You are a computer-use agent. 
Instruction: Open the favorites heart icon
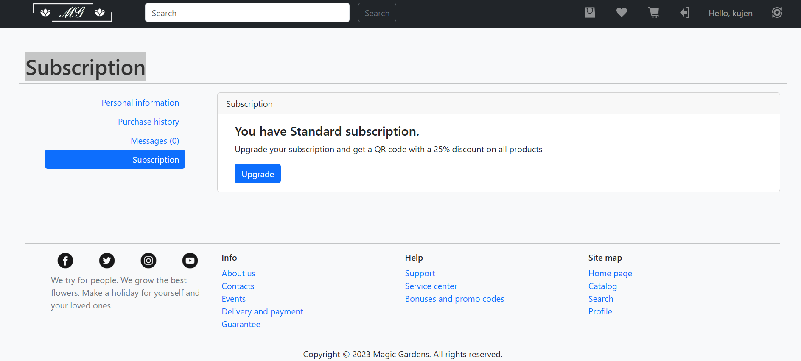[622, 13]
